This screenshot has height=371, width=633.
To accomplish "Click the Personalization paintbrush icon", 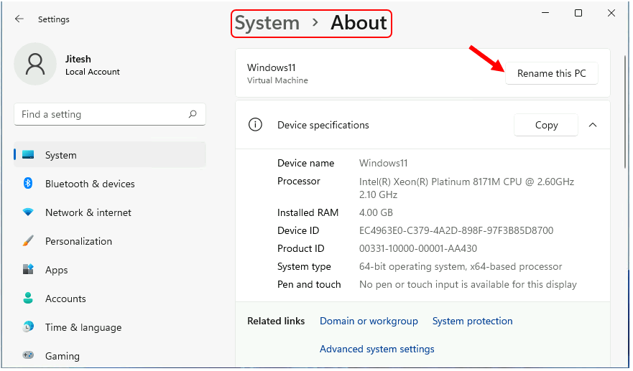I will point(28,240).
